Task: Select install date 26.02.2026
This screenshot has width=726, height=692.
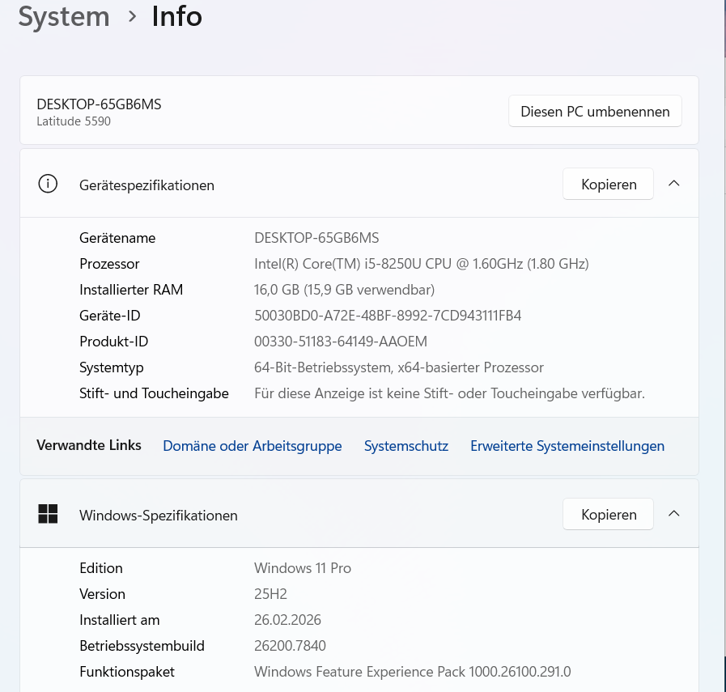Action: click(x=287, y=620)
